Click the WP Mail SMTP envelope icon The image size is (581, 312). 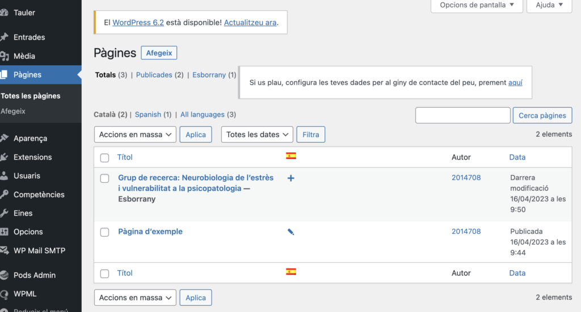pyautogui.click(x=5, y=250)
